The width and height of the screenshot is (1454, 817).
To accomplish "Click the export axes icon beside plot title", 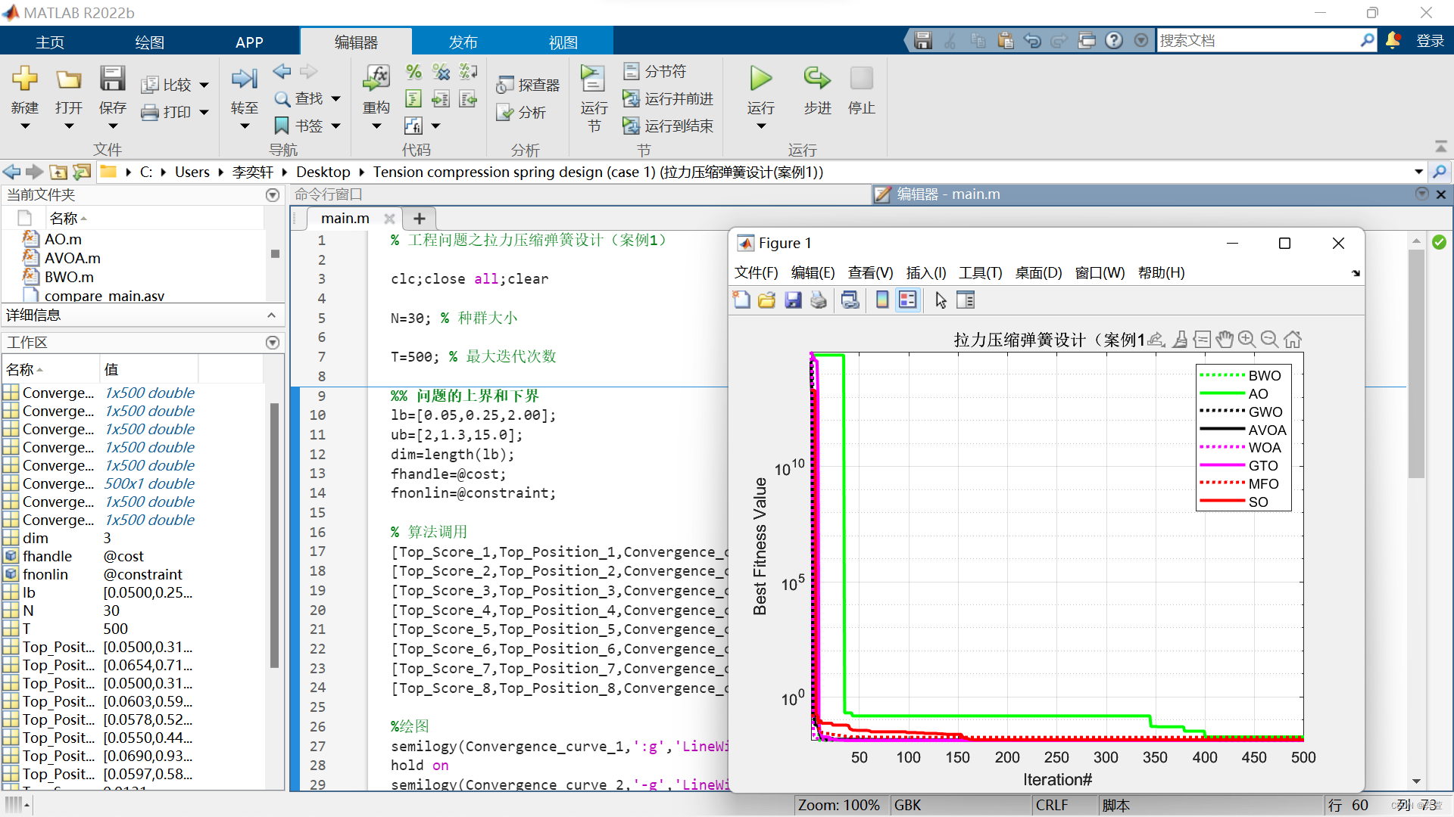I will click(x=1156, y=340).
